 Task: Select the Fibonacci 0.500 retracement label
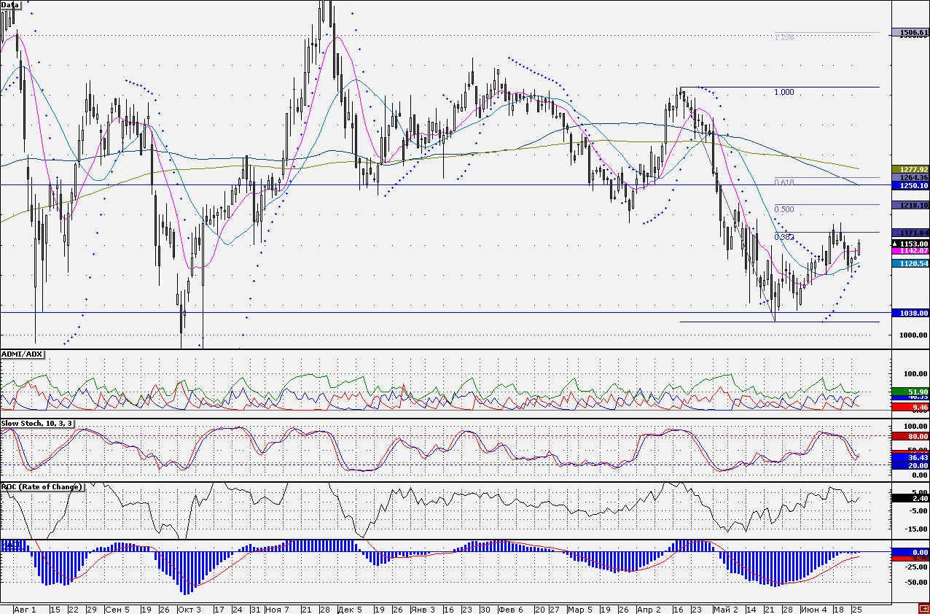[784, 209]
